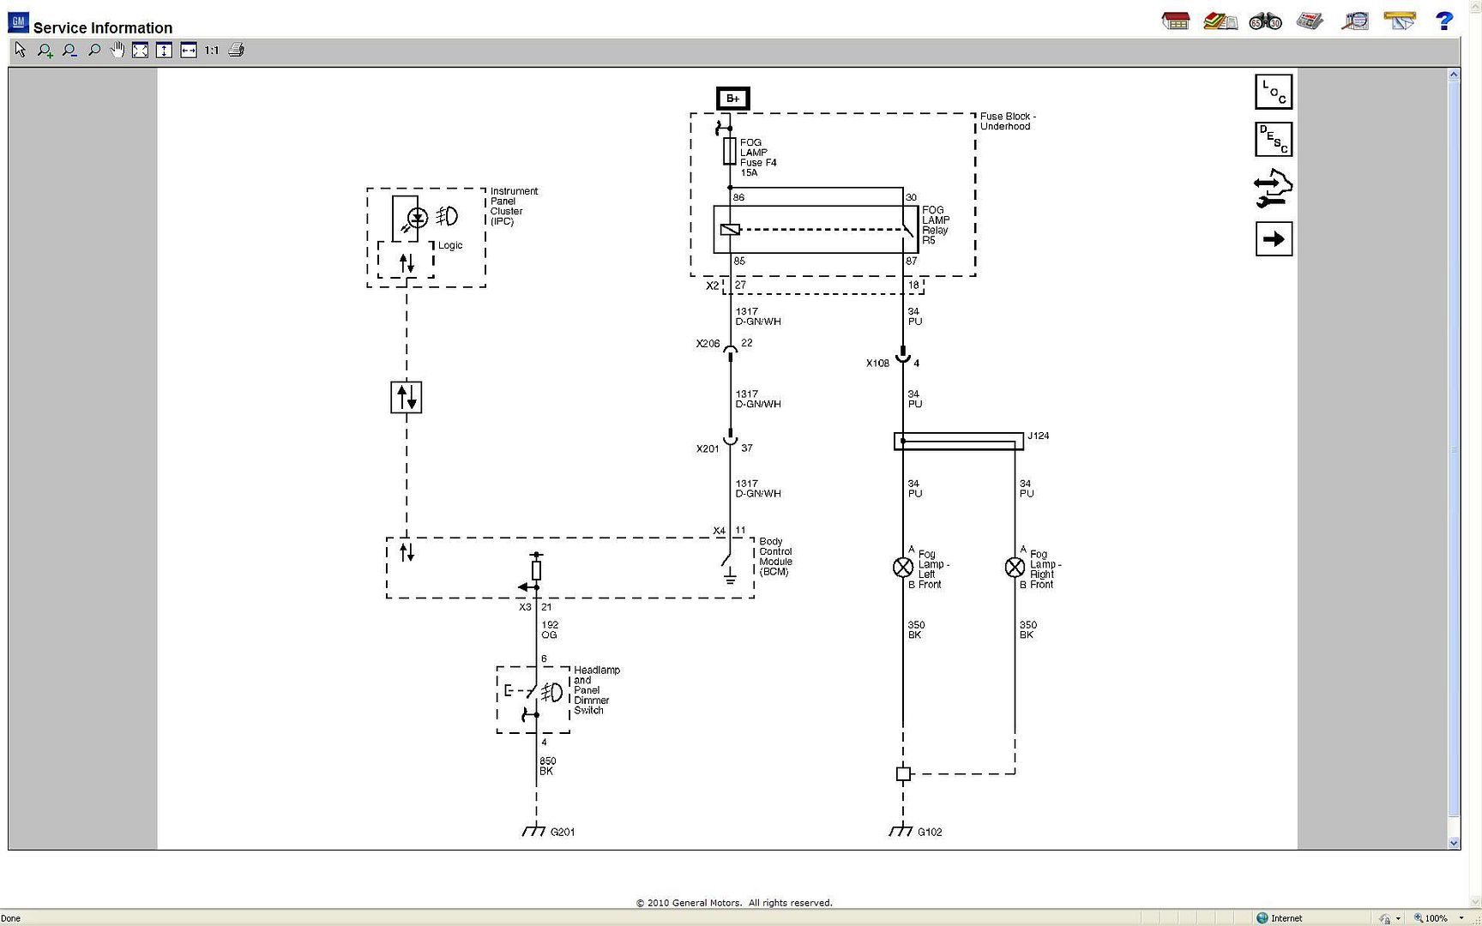1482x926 pixels.
Task: Click the right fog lamp bulb symbol
Action: point(1015,567)
